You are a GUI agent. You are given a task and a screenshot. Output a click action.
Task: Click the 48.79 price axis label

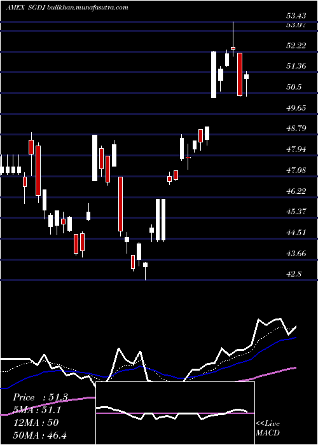[296, 128]
